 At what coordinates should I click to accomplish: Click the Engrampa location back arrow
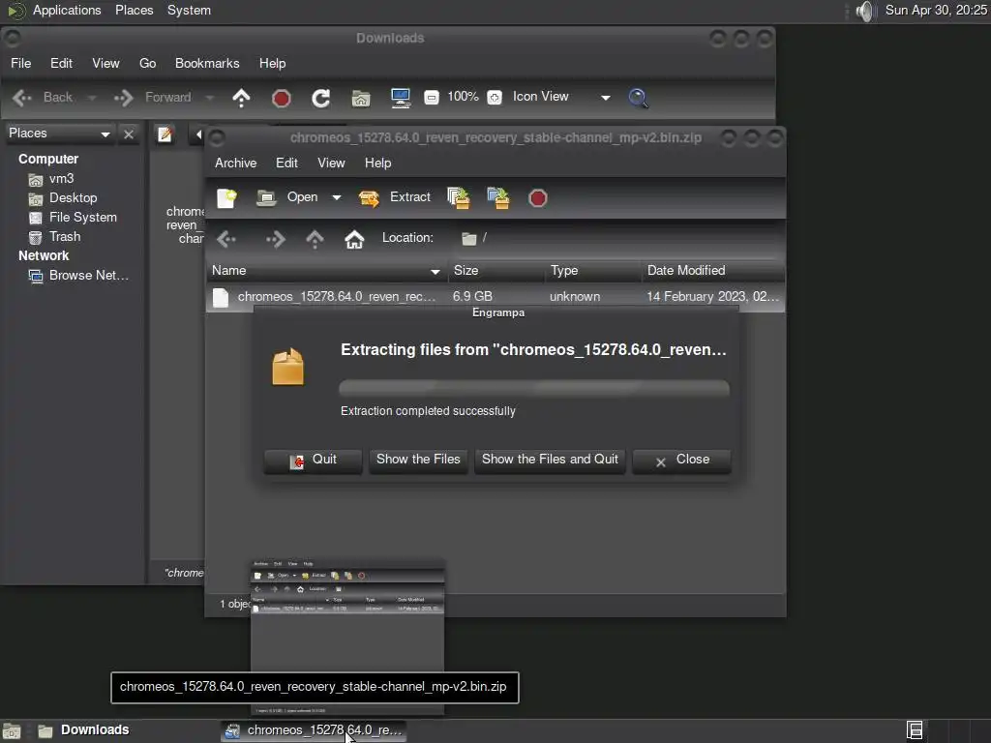[226, 239]
